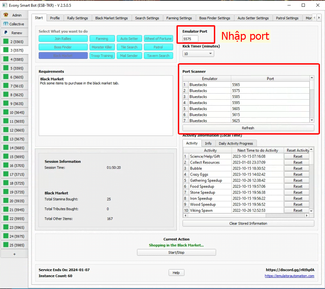This screenshot has height=289, width=325.
Task: Open the Admin sidebar entry
Action: [14, 15]
